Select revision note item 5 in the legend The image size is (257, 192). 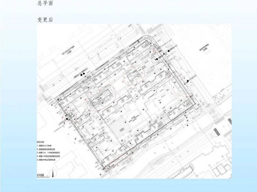click(46, 159)
